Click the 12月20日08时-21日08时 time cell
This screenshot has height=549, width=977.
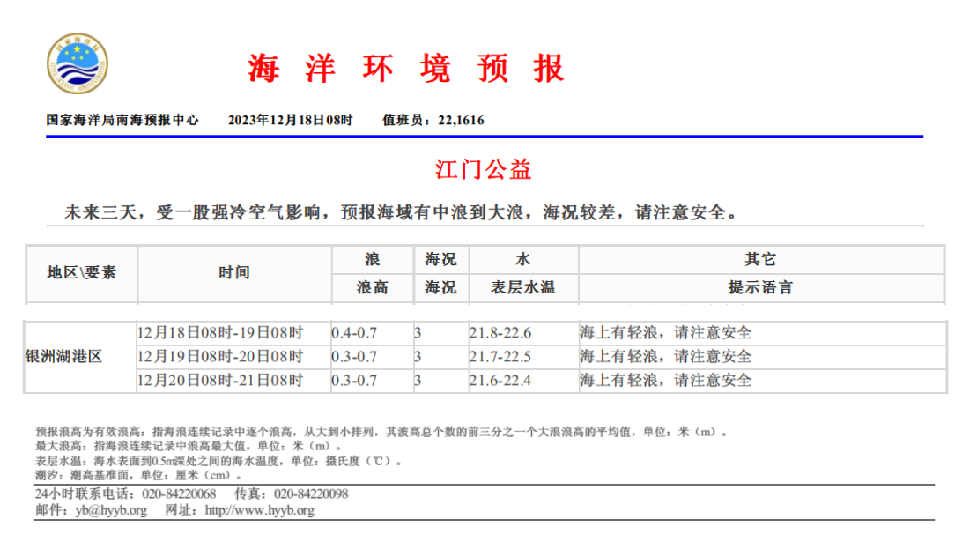[220, 381]
